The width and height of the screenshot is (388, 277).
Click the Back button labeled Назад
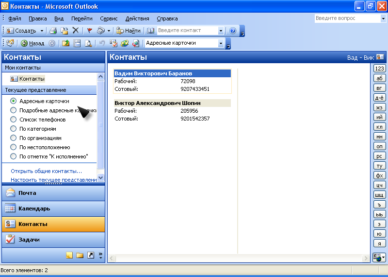[32, 43]
